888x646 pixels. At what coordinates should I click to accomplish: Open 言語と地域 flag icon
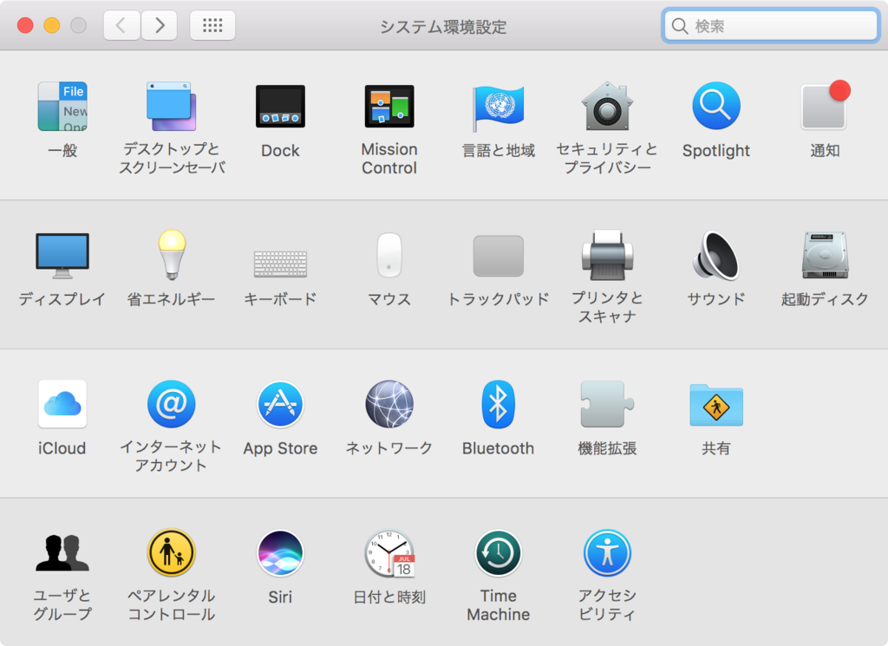pos(499,107)
